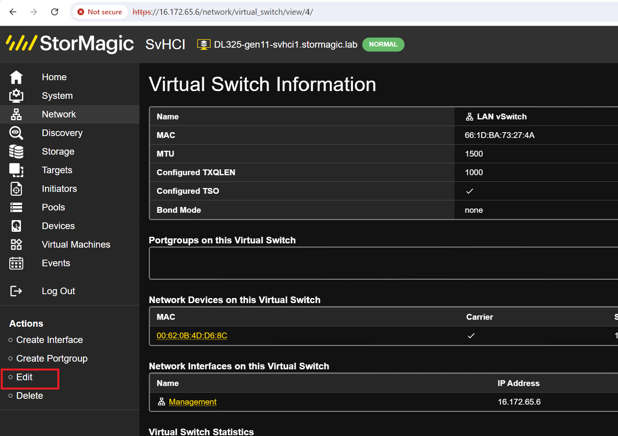Click the Configured TSO checkmark
618x436 pixels.
[x=470, y=191]
